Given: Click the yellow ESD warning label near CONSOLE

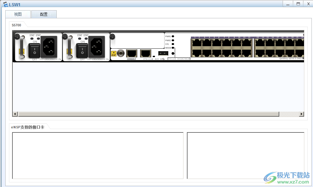Looking at the screenshot, I should click(x=114, y=54).
